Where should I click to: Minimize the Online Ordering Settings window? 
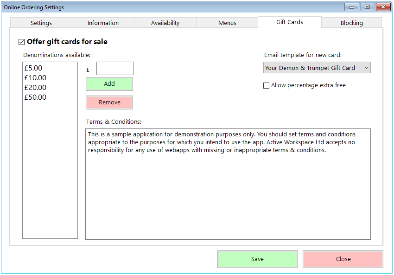pos(351,7)
